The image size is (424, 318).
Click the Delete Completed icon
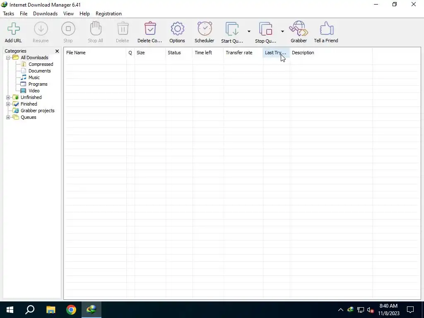[x=150, y=29]
